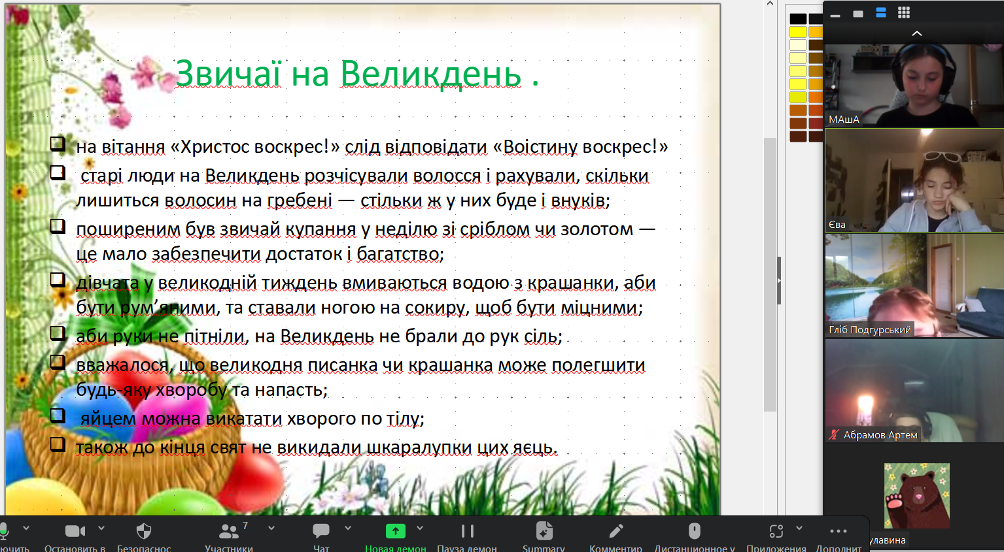Click text 'Христос воскрес!'
The image size is (1004, 552).
tap(254, 146)
